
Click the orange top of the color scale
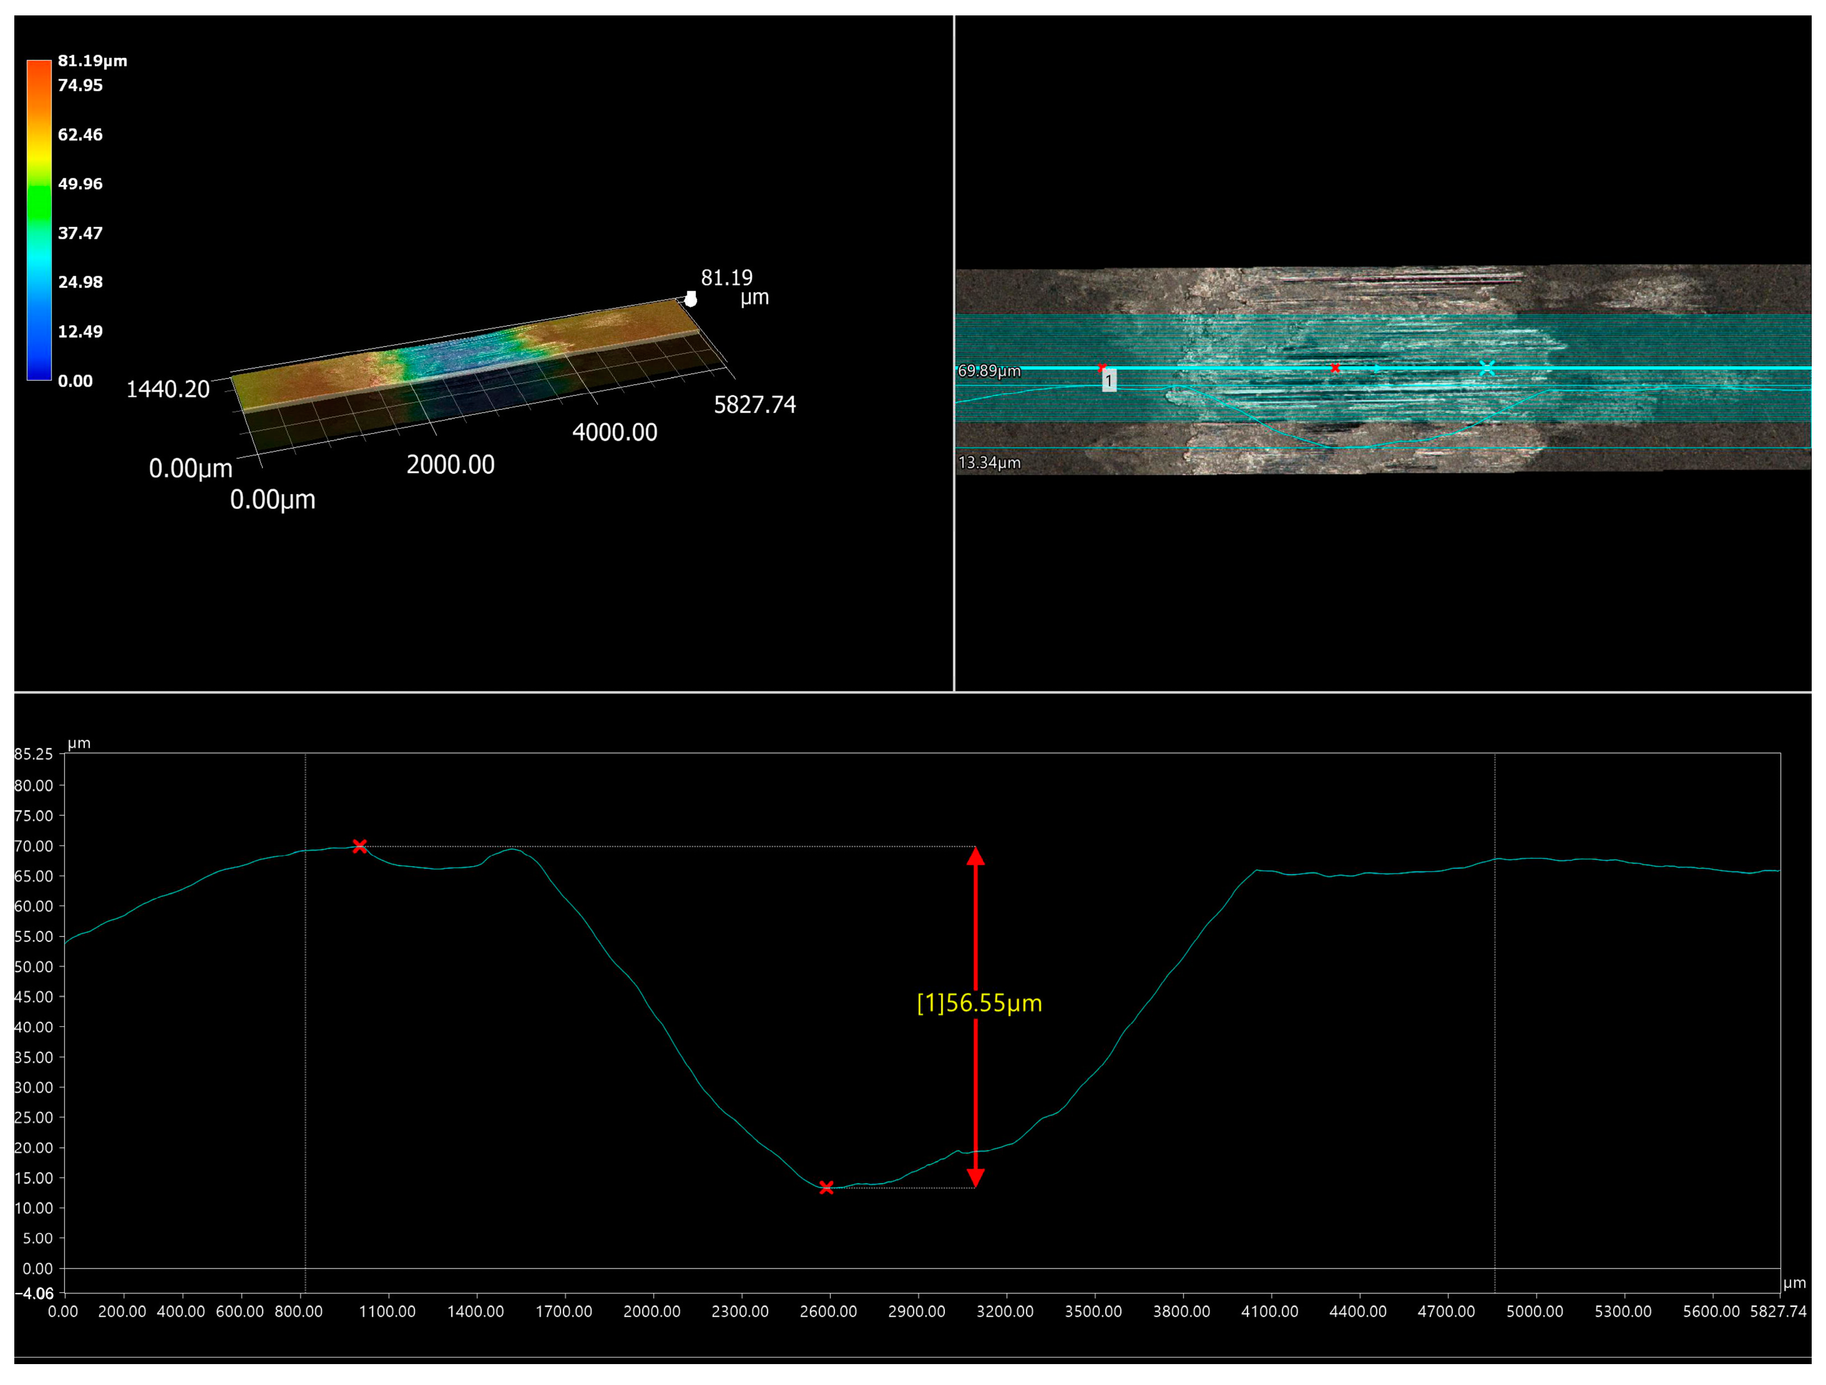(x=39, y=70)
